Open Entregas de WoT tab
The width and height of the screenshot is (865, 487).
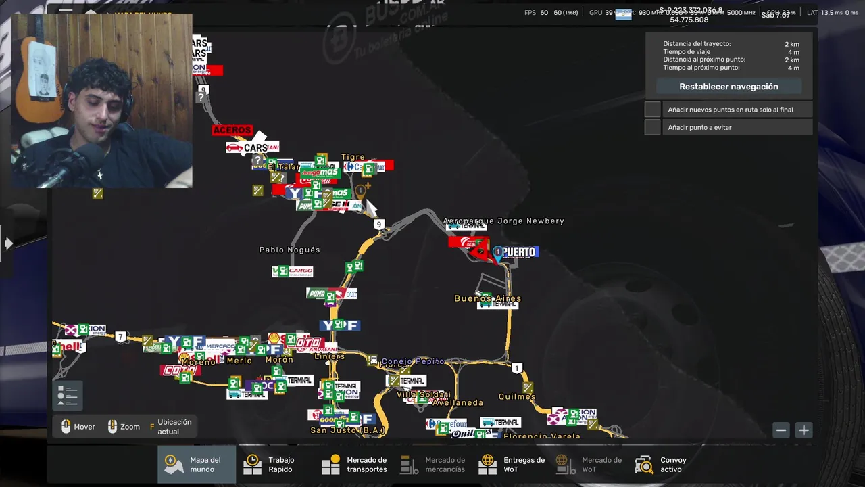coord(512,465)
